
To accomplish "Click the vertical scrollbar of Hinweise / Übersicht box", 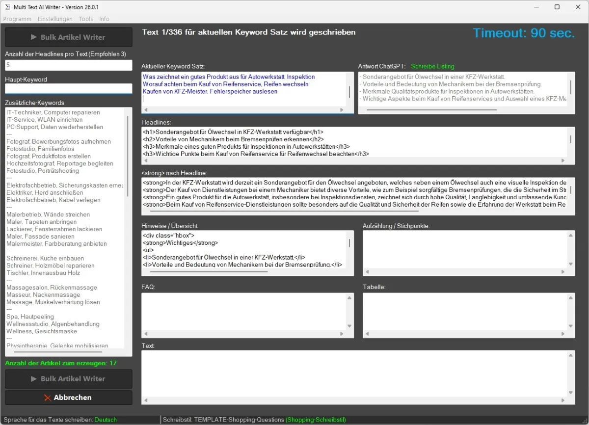I will coord(349,243).
